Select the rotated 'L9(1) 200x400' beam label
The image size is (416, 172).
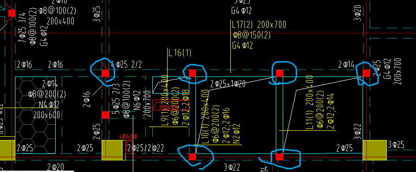point(165,100)
